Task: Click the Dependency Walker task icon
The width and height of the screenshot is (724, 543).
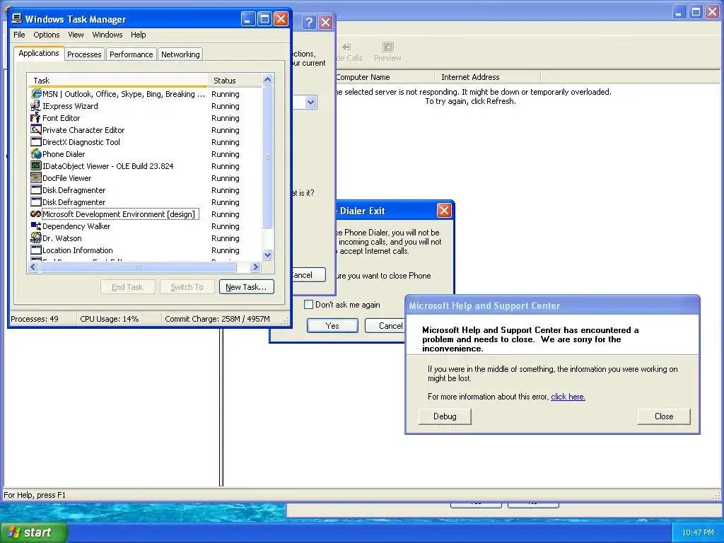Action: (36, 226)
